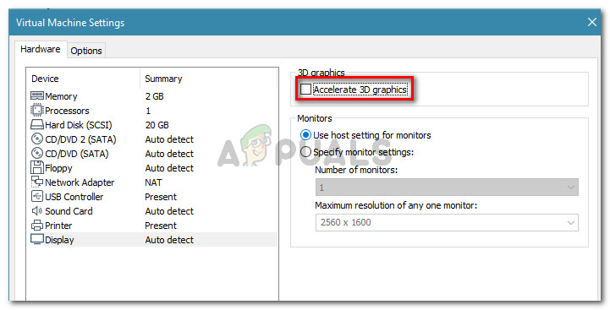Click Auto detect summary for Sound Card
Image resolution: width=610 pixels, height=310 pixels.
click(x=169, y=211)
